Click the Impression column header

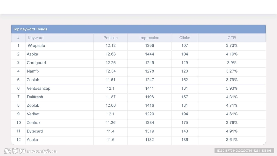[149, 38]
